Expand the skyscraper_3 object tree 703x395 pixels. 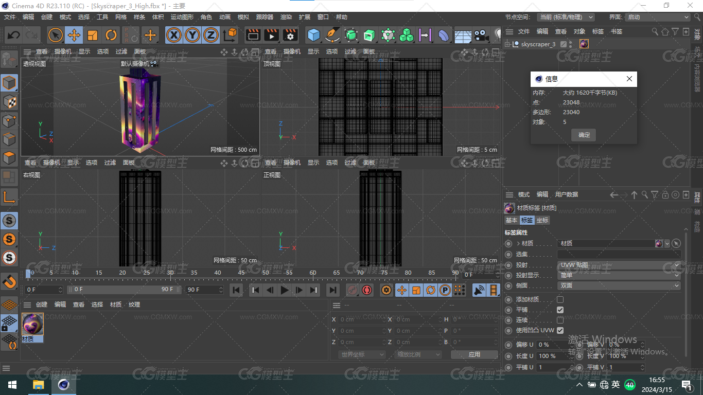pos(507,44)
